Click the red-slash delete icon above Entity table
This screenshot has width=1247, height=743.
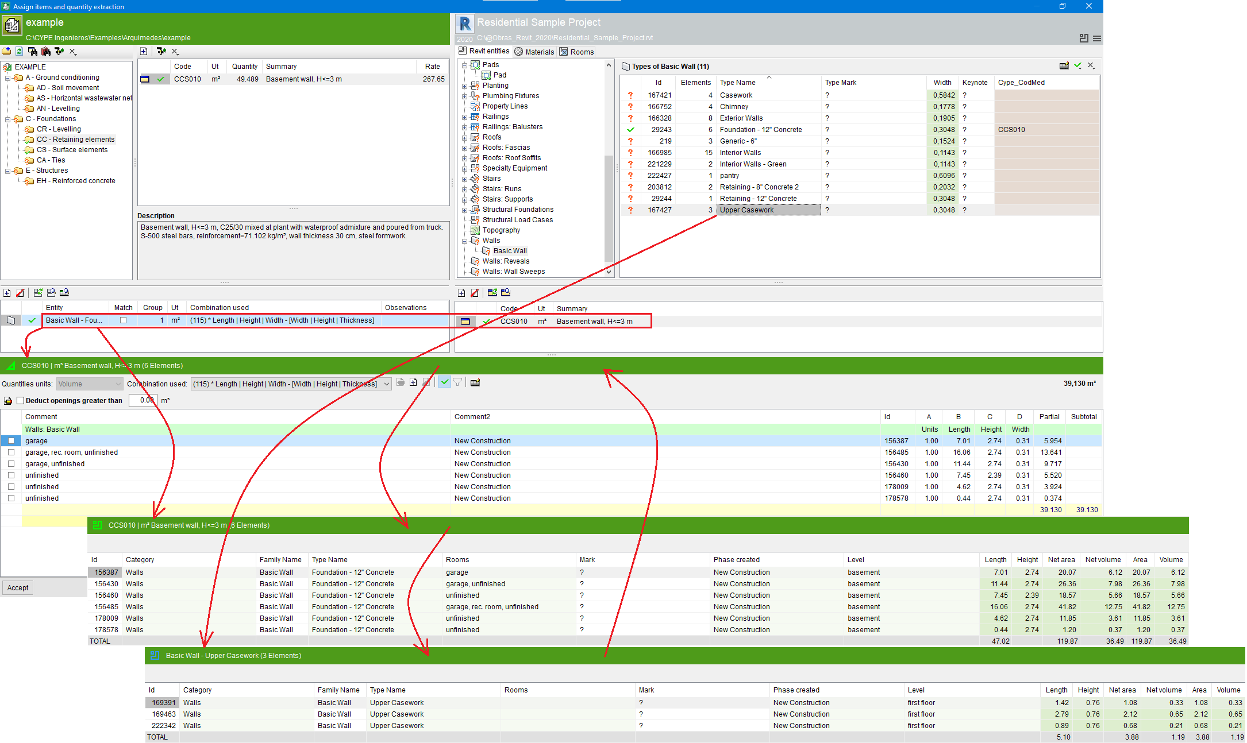click(x=20, y=293)
